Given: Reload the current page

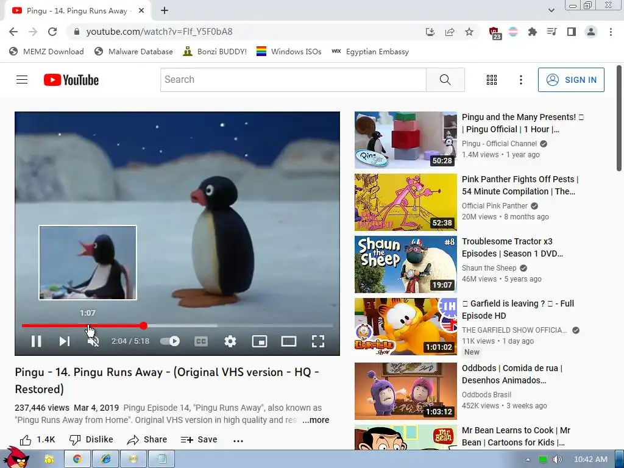Looking at the screenshot, I should pos(52,32).
